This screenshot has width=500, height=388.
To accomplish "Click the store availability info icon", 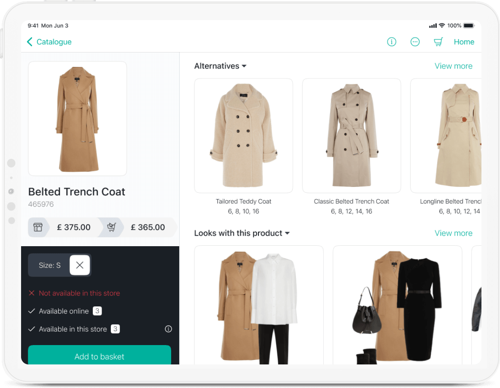I will (x=168, y=329).
